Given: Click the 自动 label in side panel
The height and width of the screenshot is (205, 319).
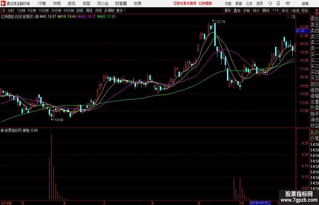Looking at the screenshot, I should pyautogui.click(x=314, y=132).
